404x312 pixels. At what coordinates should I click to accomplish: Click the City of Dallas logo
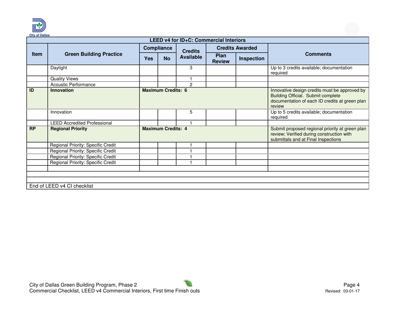click(x=38, y=26)
